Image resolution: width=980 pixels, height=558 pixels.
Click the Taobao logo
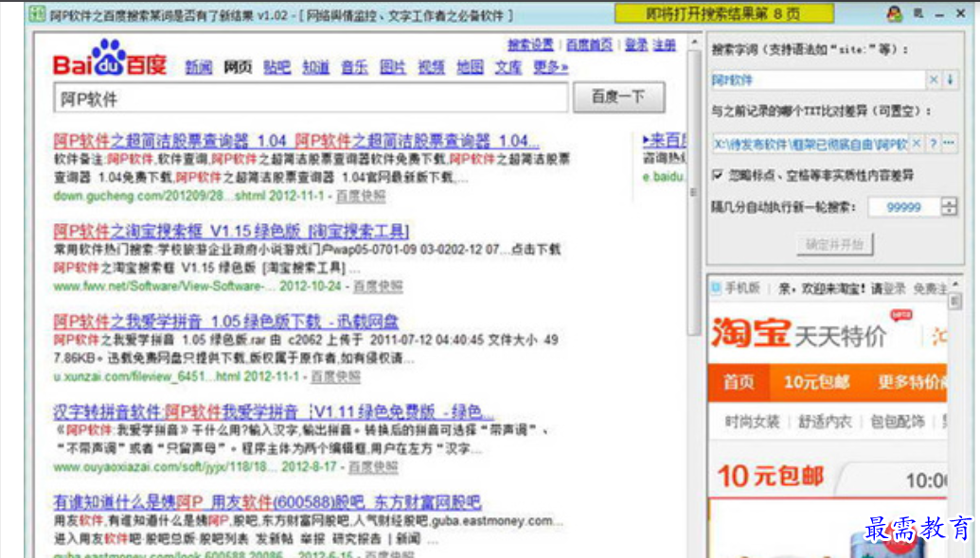749,333
